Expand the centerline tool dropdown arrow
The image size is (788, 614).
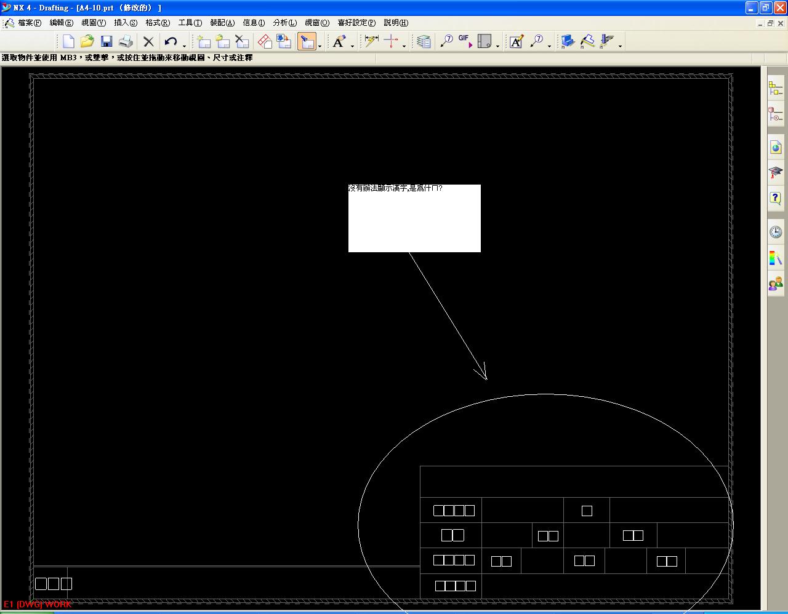point(404,46)
